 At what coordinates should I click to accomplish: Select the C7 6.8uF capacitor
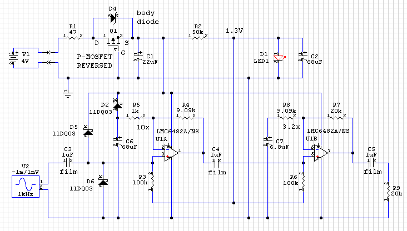(267, 142)
